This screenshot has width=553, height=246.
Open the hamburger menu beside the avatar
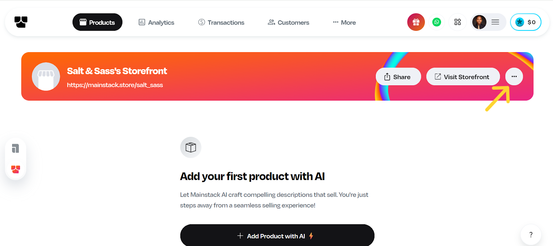coord(495,22)
